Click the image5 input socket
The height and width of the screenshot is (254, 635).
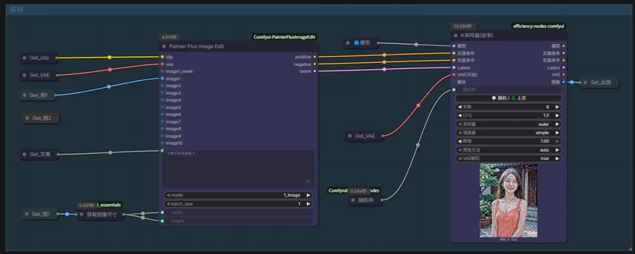(162, 108)
